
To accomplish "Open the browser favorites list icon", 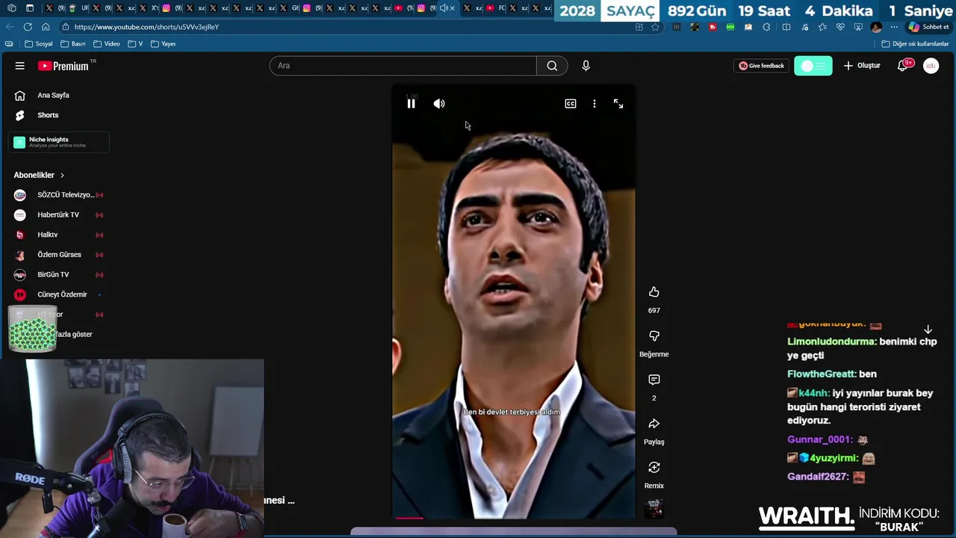I will (822, 27).
